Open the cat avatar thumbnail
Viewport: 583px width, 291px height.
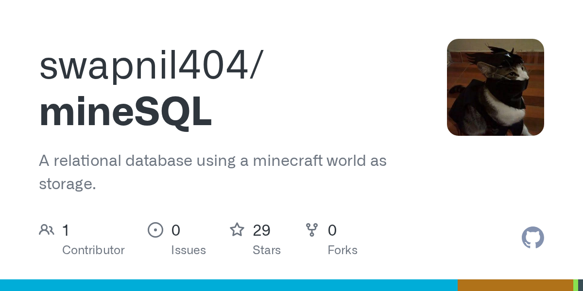click(x=496, y=87)
